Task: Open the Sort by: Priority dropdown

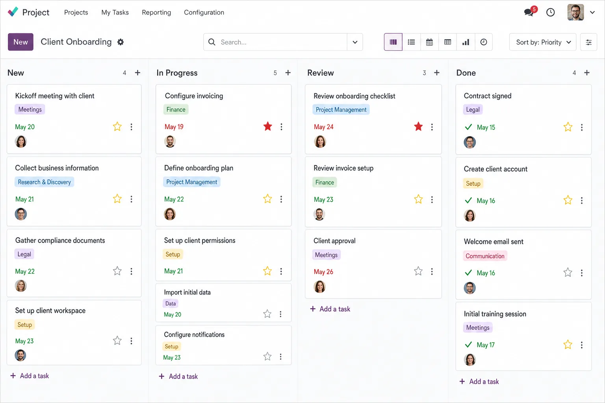Action: (543, 42)
